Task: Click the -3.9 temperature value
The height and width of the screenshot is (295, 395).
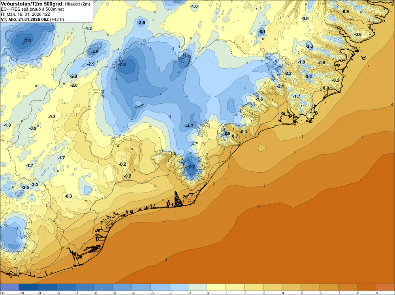Action: (x=141, y=22)
